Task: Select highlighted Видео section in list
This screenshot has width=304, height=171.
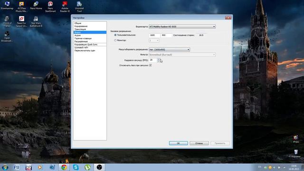Action: [90, 32]
